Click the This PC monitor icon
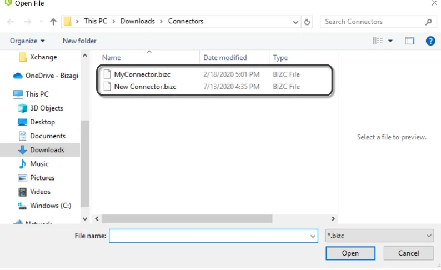This screenshot has height=270, width=441. tap(18, 94)
